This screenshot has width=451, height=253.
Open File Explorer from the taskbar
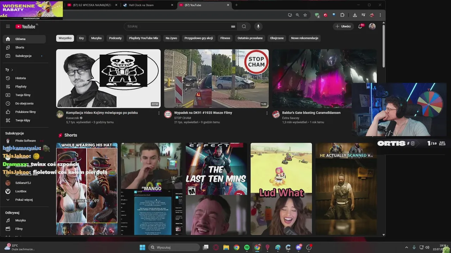tap(226, 247)
